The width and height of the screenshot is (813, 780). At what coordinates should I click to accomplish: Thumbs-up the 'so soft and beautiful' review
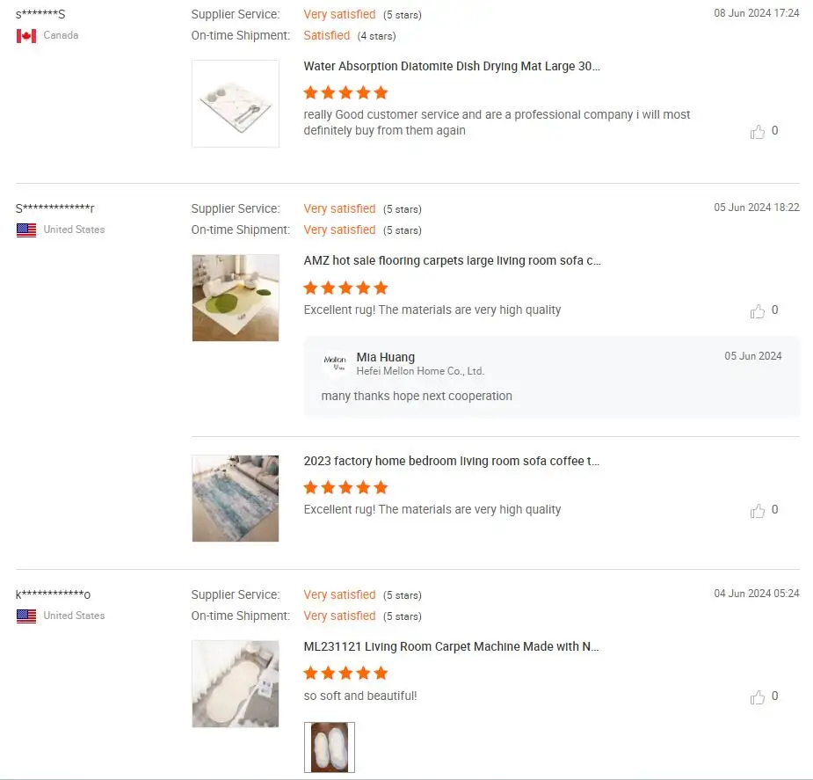[758, 697]
